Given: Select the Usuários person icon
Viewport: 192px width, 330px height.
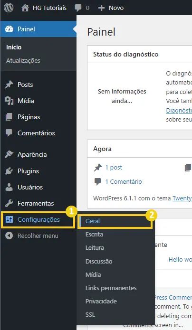Looking at the screenshot, I should pos(9,187).
